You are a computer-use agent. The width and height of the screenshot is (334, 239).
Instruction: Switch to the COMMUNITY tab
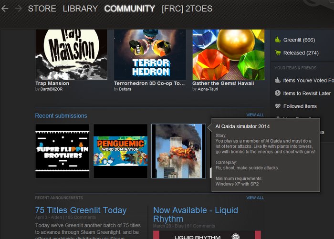130,9
